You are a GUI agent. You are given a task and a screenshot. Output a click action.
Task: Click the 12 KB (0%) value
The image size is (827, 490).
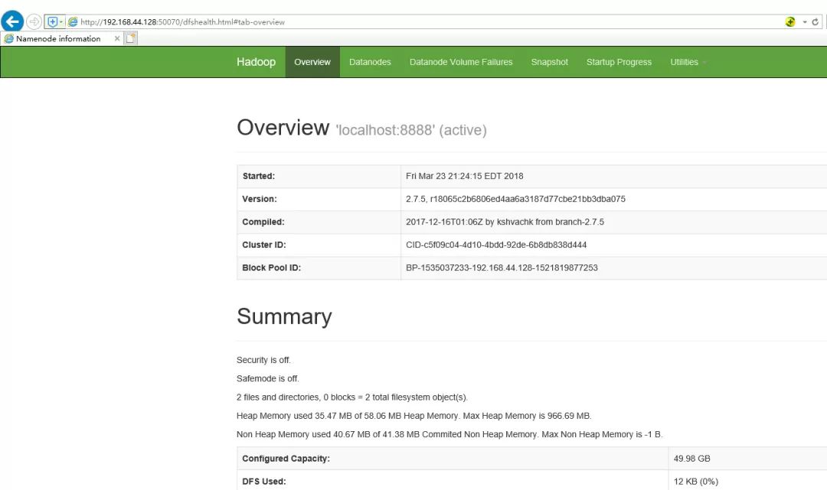[x=695, y=482]
